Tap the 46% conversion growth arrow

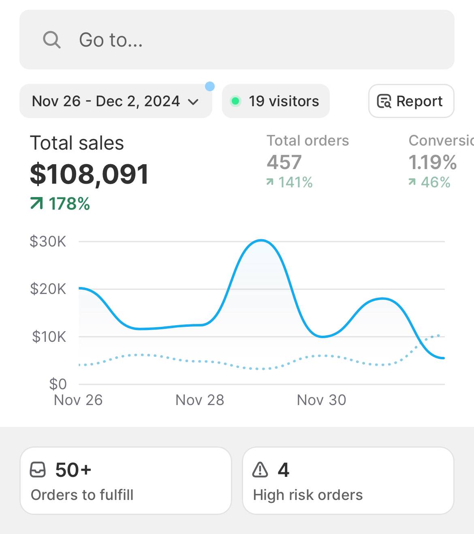412,182
